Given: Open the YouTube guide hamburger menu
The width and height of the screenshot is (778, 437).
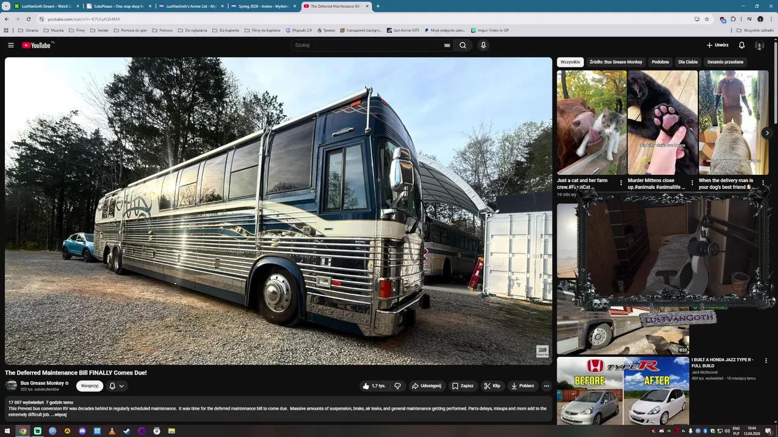Looking at the screenshot, I should click(10, 45).
